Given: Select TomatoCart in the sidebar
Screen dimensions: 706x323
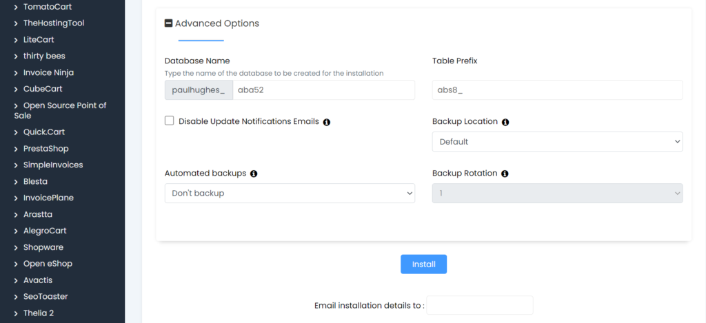Looking at the screenshot, I should click(48, 7).
